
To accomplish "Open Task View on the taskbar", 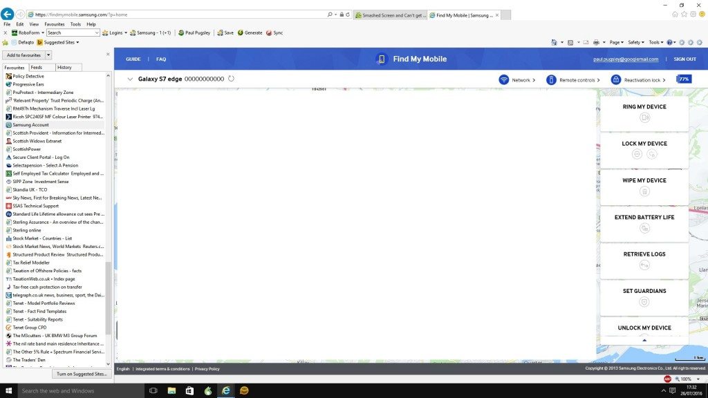I will (x=153, y=390).
